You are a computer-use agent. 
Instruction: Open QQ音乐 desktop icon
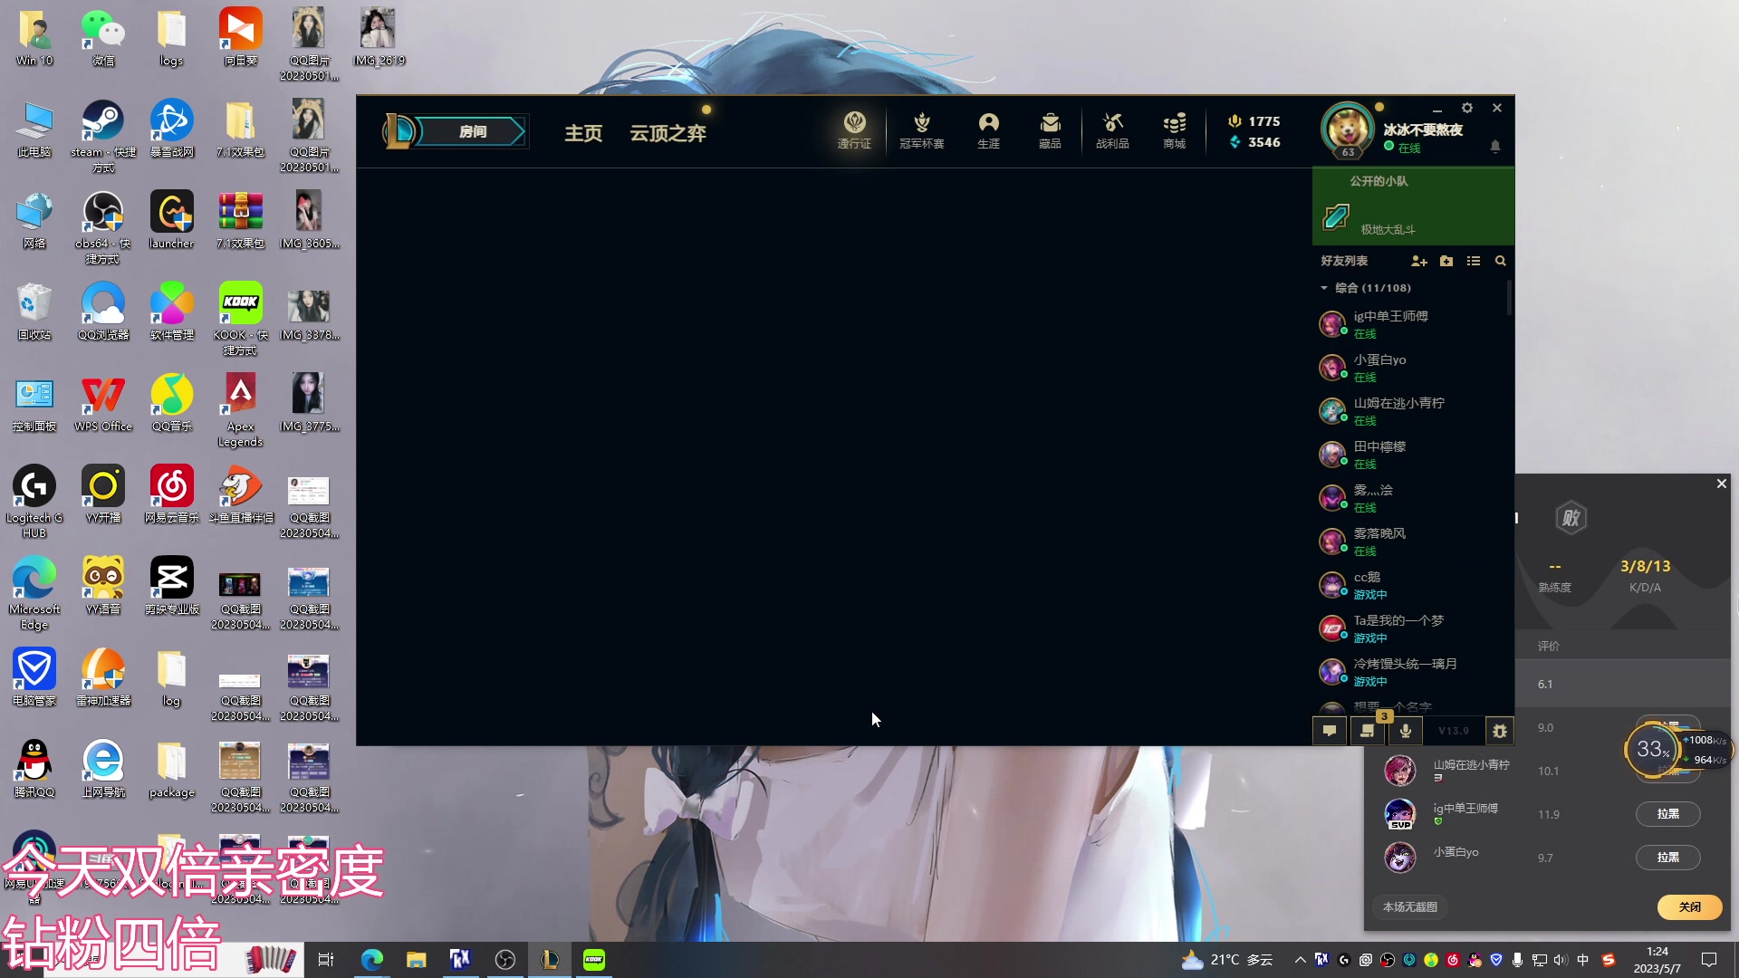[171, 403]
